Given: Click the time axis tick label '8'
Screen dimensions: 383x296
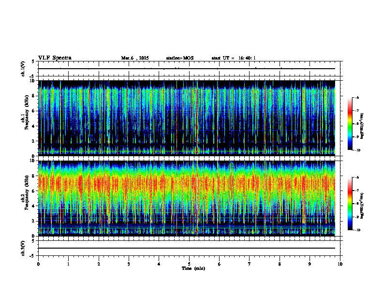Looking at the screenshot, I should [280, 264].
